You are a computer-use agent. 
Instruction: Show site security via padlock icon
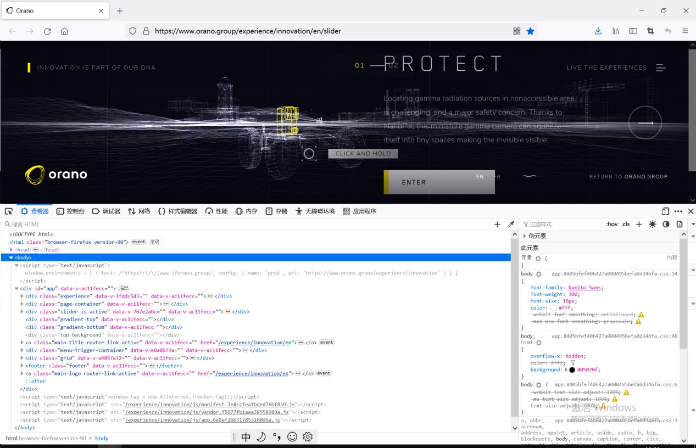[x=146, y=31]
